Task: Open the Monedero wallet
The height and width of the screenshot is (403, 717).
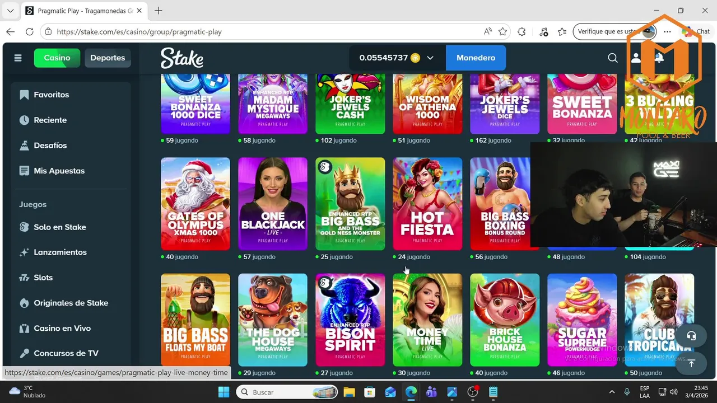Action: click(476, 58)
